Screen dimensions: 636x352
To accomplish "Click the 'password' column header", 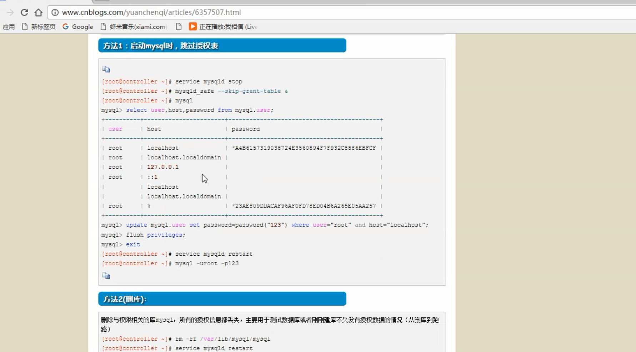I will coord(246,129).
